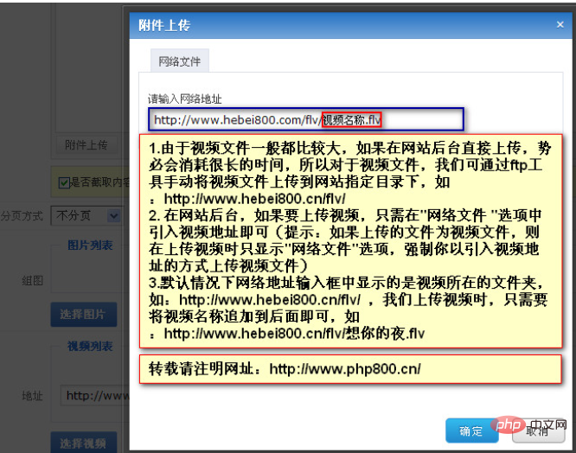576x453 pixels.
Task: Close the 附件上传 dialog
Action: 560,24
